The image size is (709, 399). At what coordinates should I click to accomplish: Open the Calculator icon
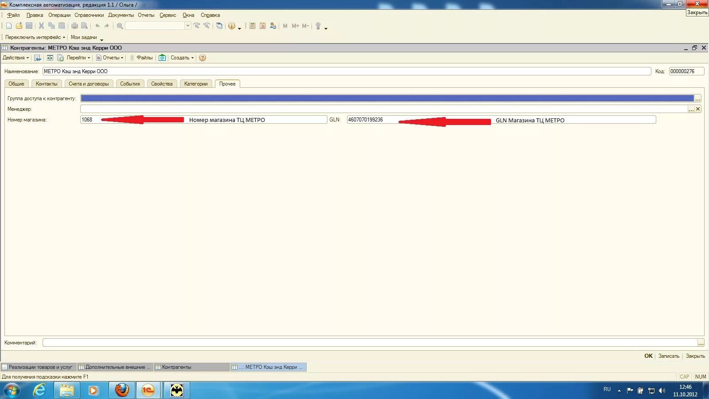pyautogui.click(x=252, y=26)
